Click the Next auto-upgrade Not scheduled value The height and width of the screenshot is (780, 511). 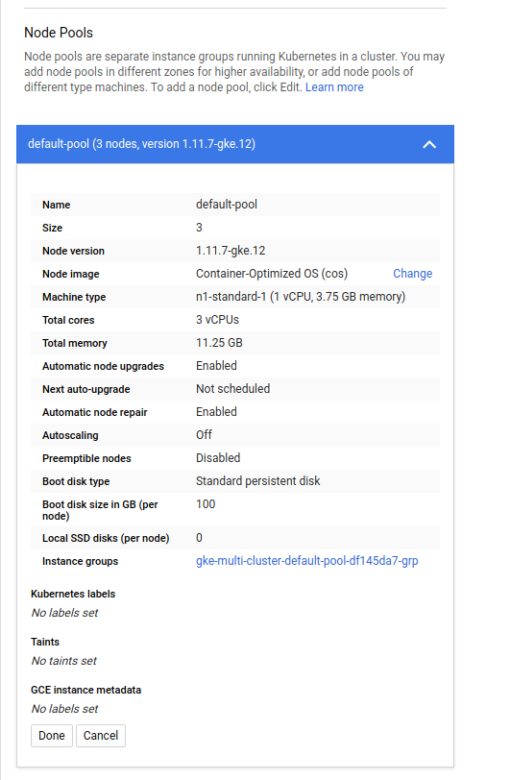click(x=232, y=389)
